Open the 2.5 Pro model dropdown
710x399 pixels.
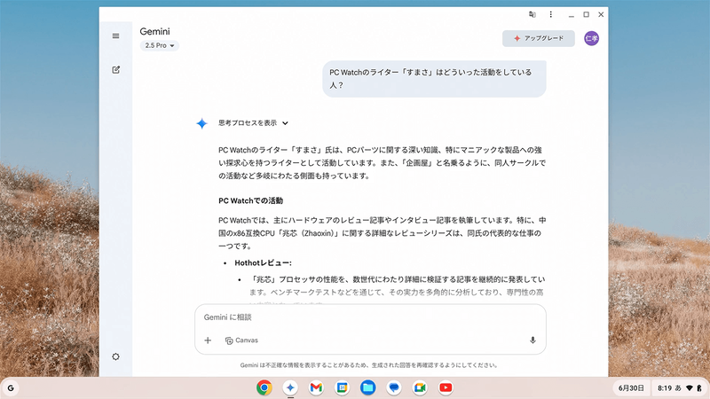click(160, 45)
